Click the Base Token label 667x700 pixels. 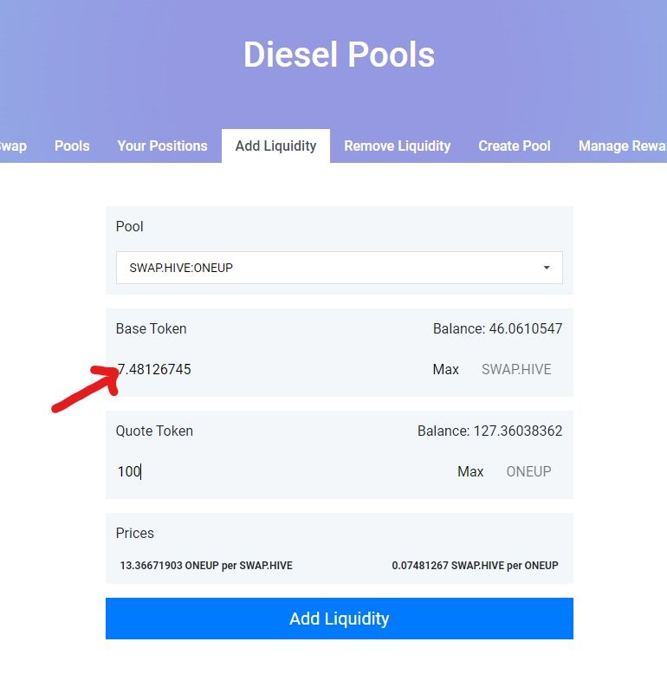pyautogui.click(x=151, y=328)
